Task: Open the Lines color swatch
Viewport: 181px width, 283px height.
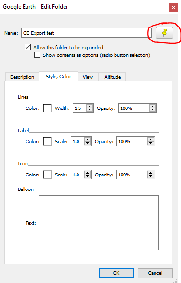Action: point(47,108)
